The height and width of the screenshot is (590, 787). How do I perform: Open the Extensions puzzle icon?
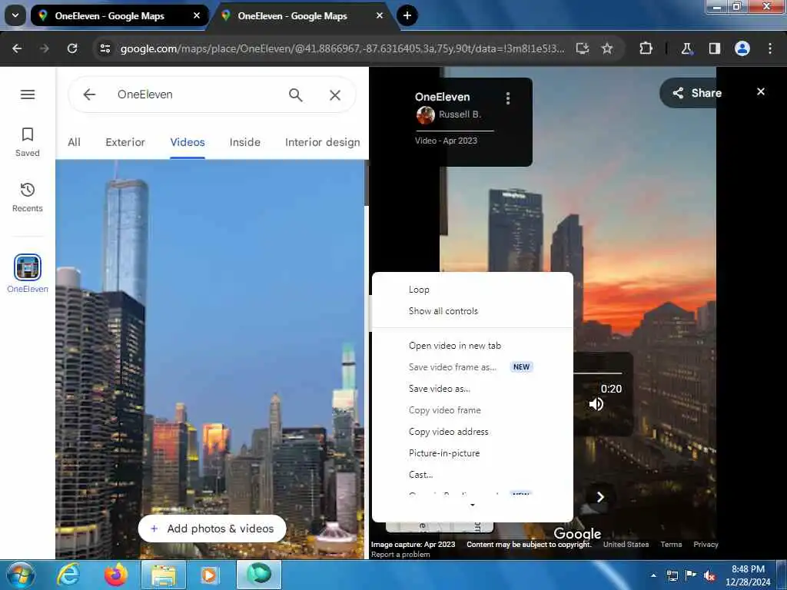[646, 48]
